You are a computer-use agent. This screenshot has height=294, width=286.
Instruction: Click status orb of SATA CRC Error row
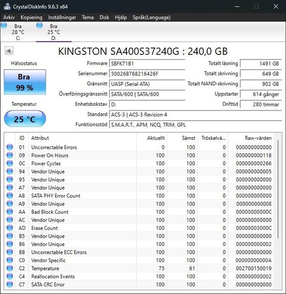pyautogui.click(x=10, y=284)
